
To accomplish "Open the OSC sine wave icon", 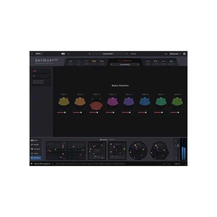I will [78, 62].
